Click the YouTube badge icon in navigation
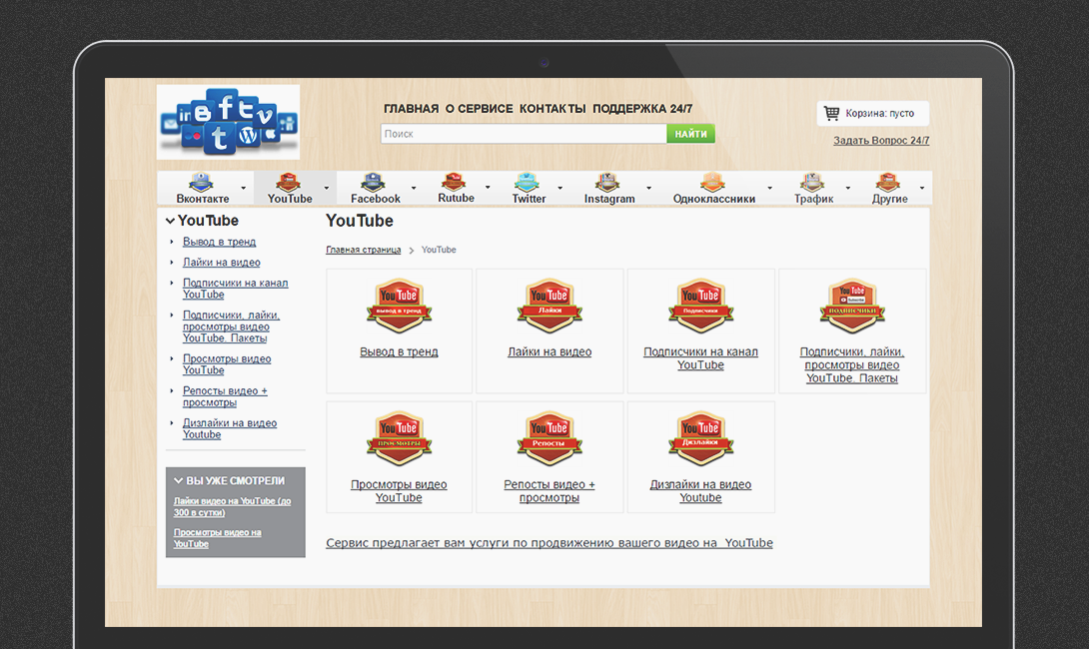 tap(288, 182)
